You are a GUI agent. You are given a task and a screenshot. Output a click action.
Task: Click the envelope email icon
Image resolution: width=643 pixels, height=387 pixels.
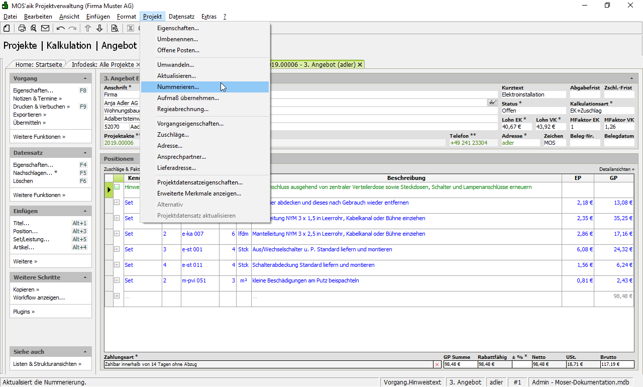pos(45,28)
